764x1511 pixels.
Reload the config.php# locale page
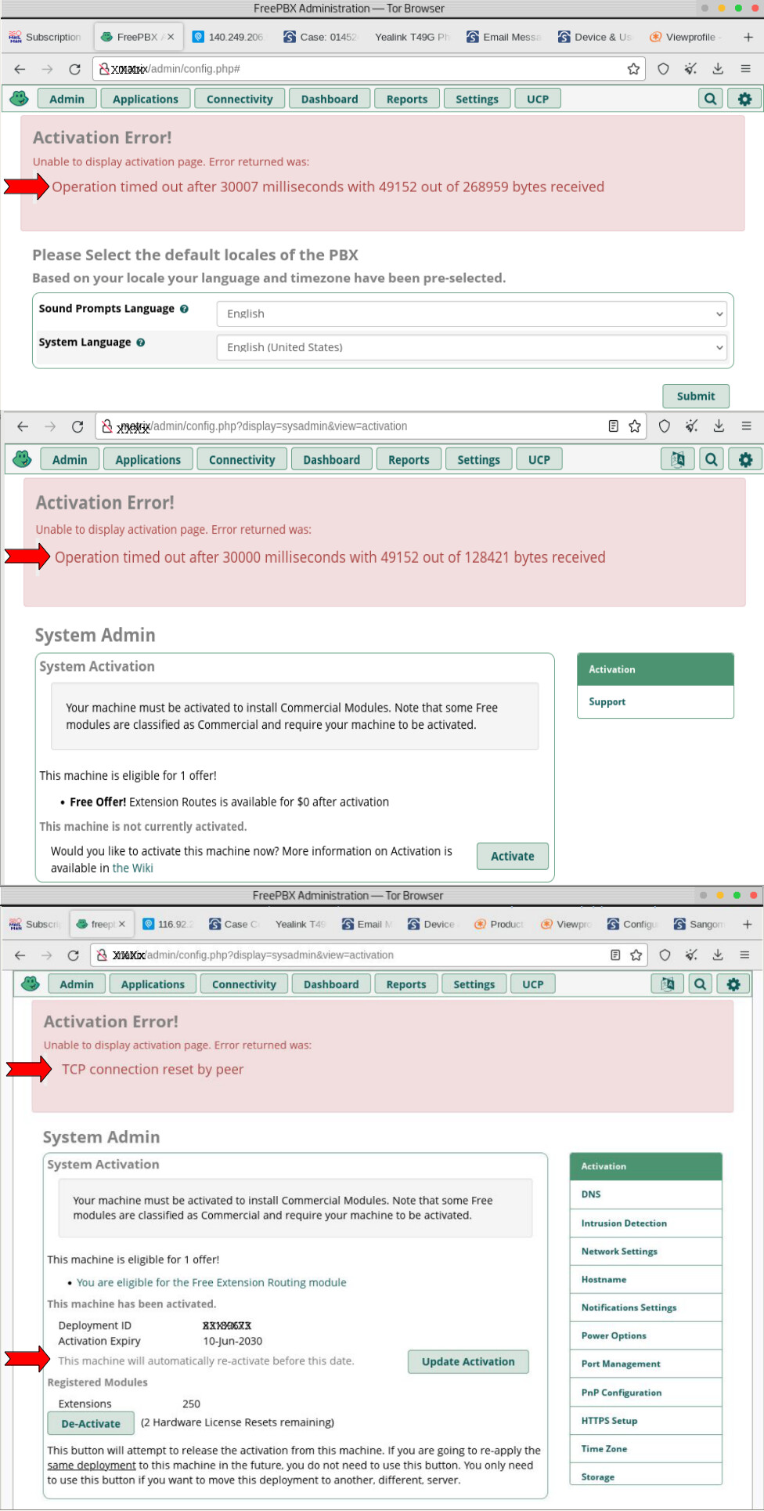coord(74,69)
